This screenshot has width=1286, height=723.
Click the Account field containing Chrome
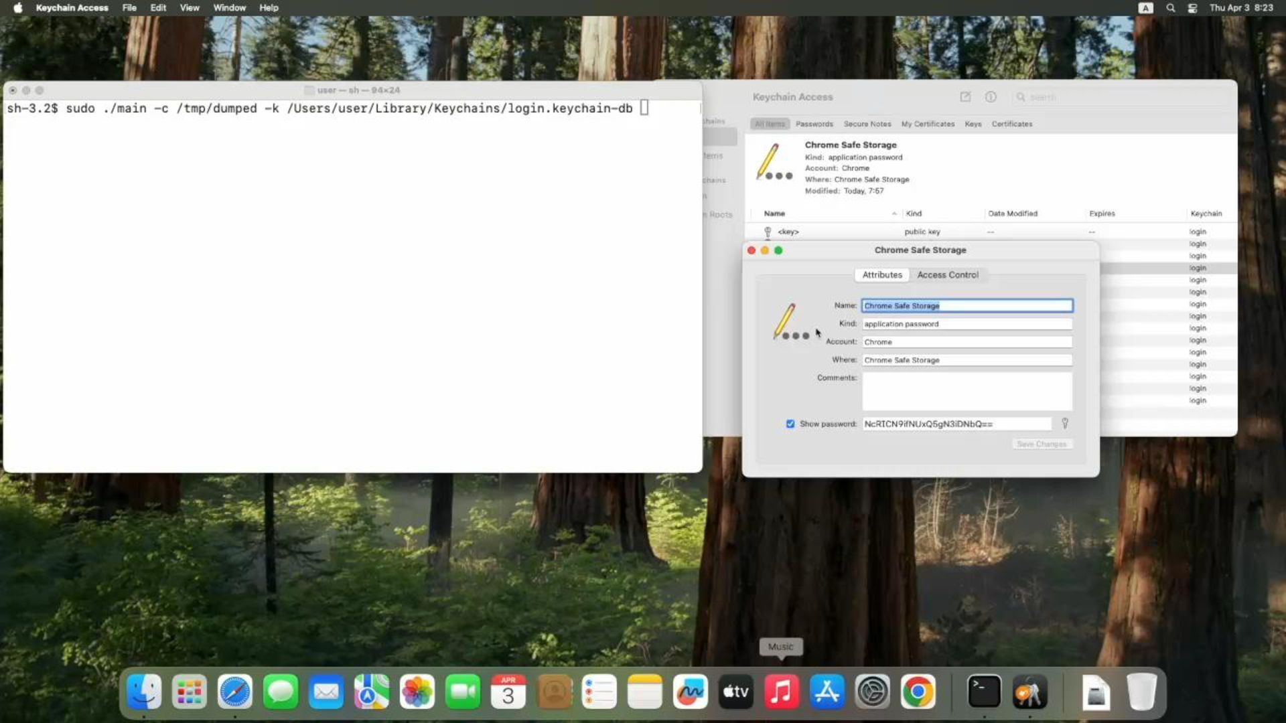point(967,342)
